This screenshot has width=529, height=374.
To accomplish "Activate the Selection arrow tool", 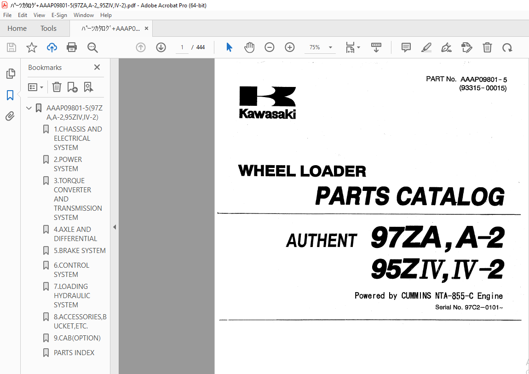I will point(230,47).
